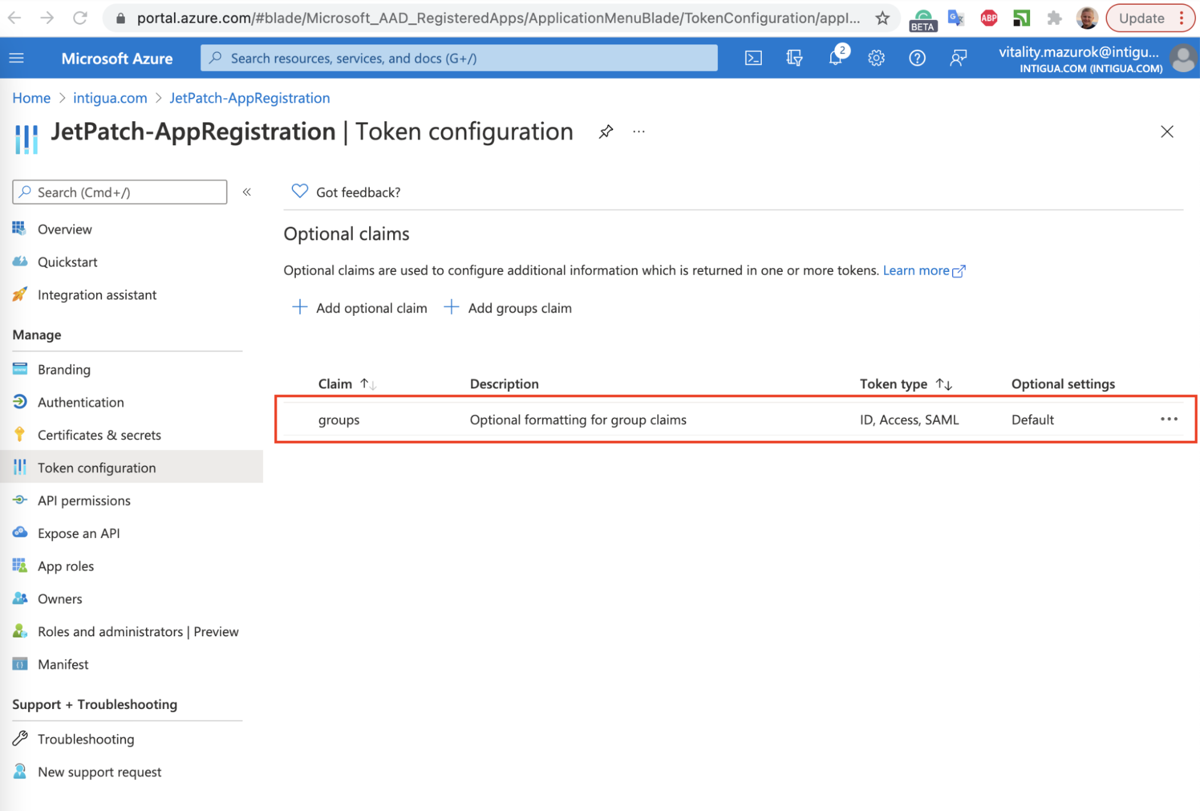Click Add optional claim
1200x811 pixels.
360,308
